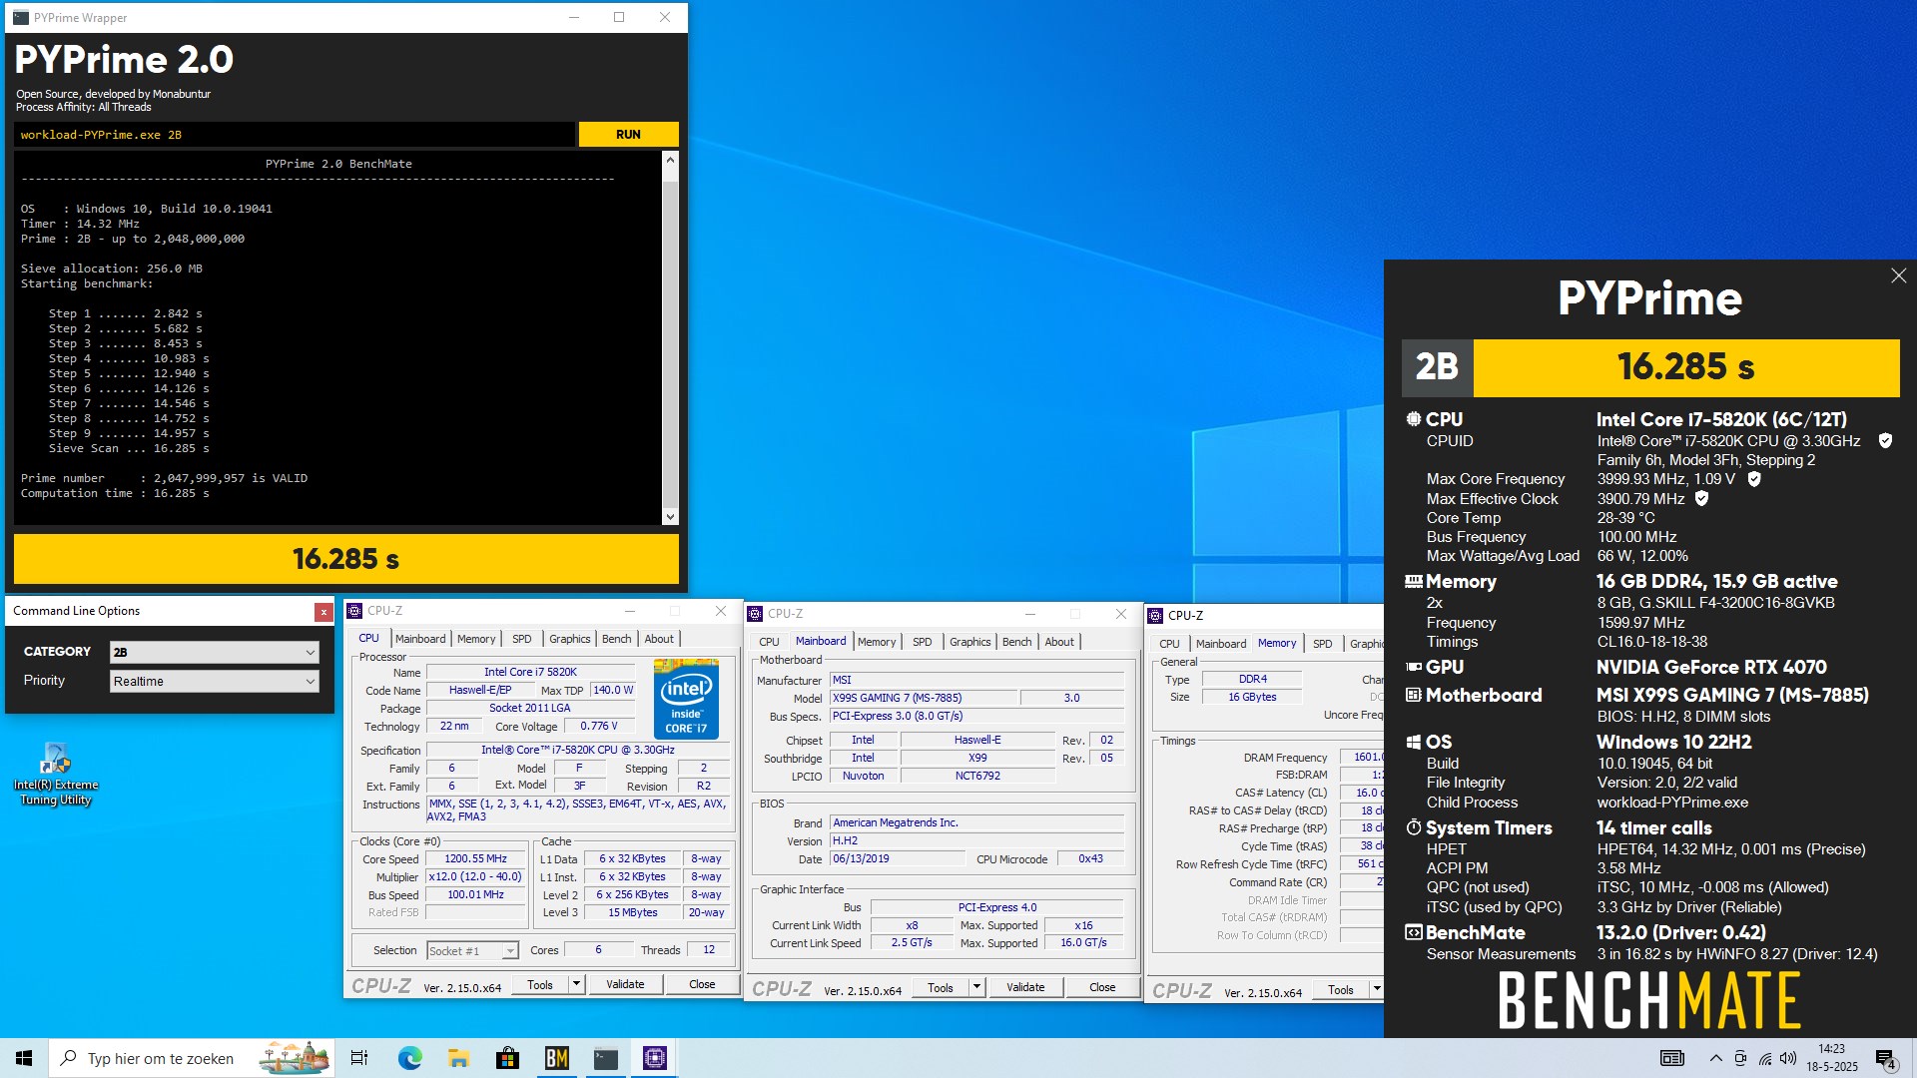Switch to BenchMate taskbar app
Viewport: 1917px width, 1078px height.
tap(557, 1058)
